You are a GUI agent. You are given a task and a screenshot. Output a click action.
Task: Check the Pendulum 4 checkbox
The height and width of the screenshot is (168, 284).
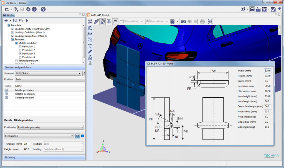(20, 57)
